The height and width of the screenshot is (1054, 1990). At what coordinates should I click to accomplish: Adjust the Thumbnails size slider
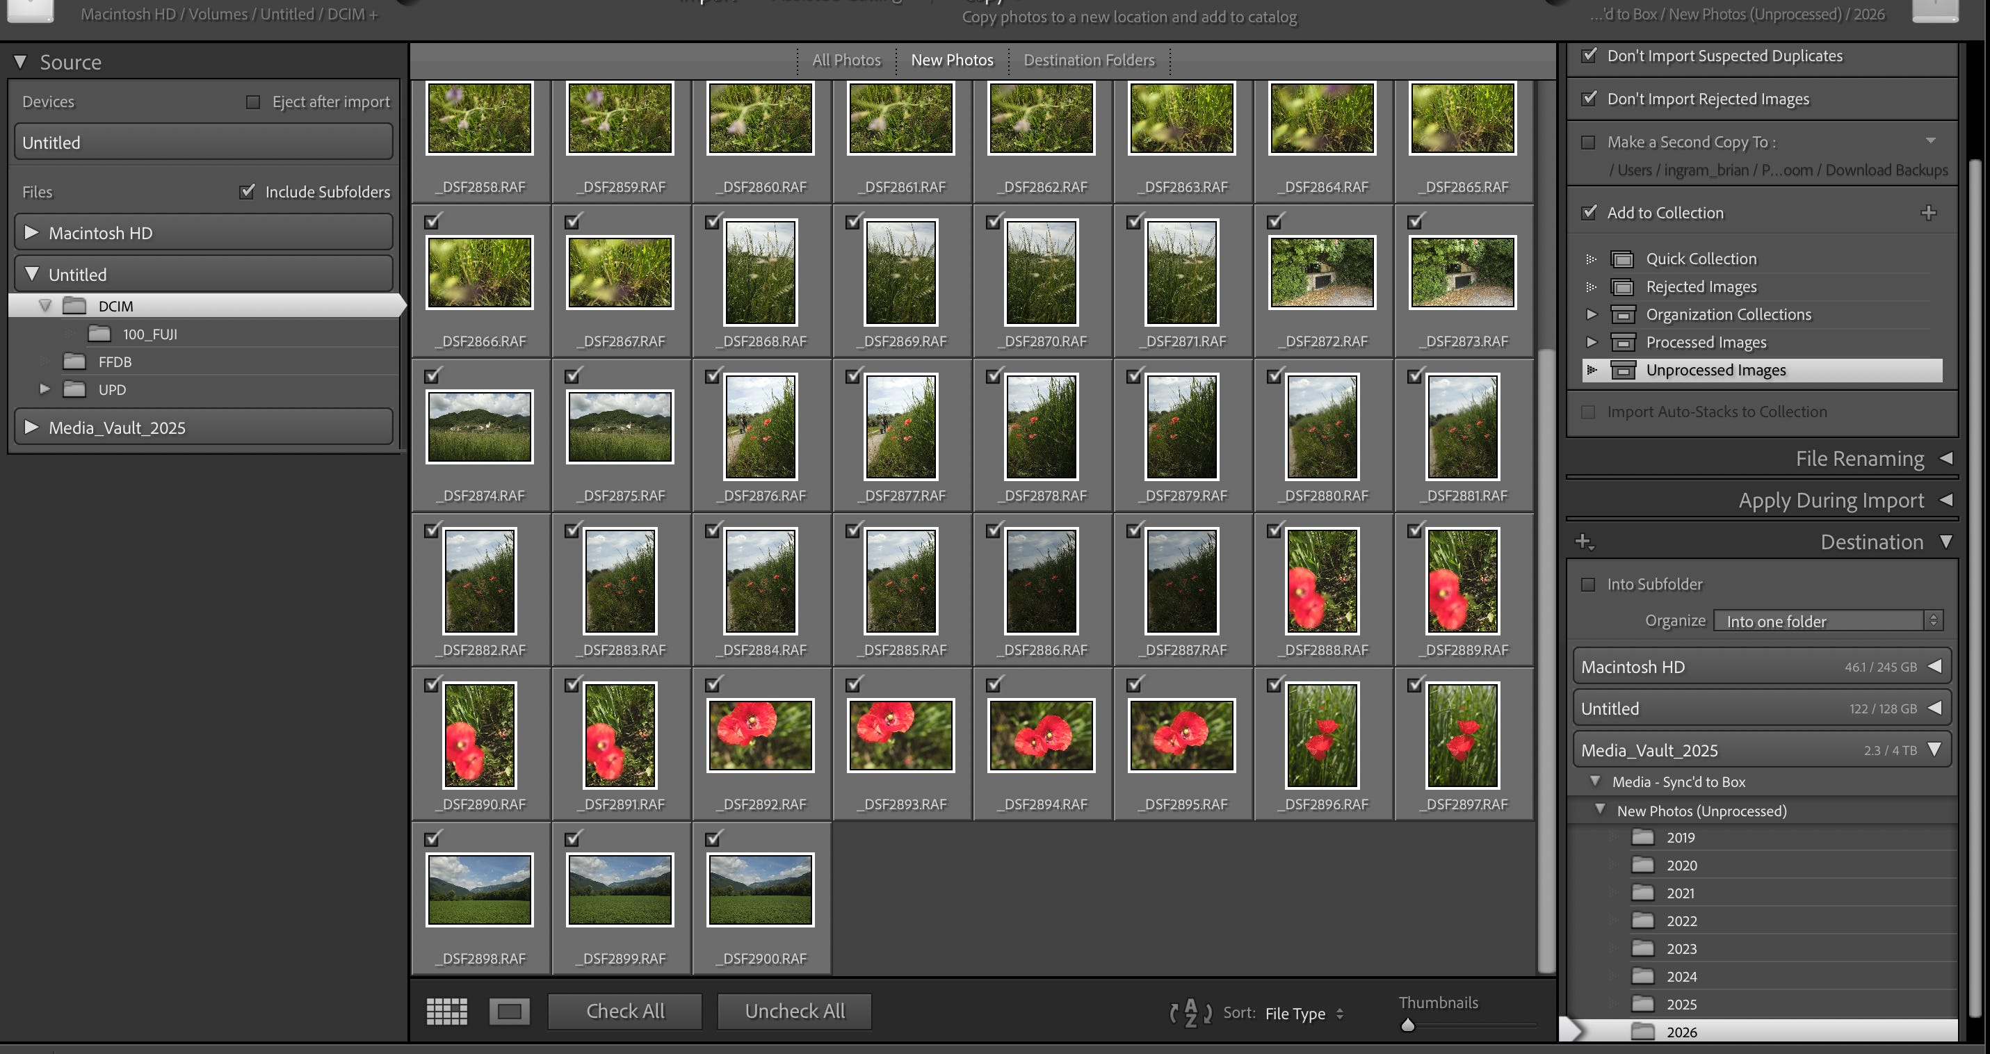pyautogui.click(x=1407, y=1025)
